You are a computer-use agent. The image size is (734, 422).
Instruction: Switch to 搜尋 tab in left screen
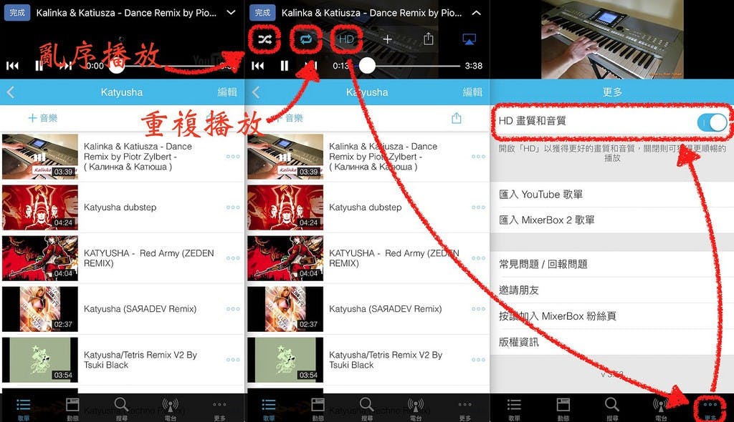(121, 409)
